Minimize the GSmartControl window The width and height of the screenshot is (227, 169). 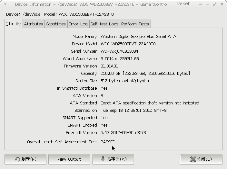pyautogui.click(x=208, y=4)
